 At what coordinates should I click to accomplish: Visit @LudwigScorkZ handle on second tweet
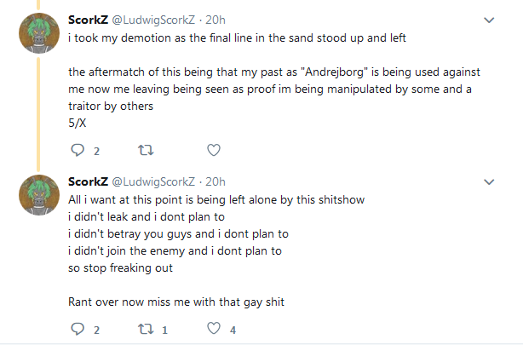click(x=153, y=182)
